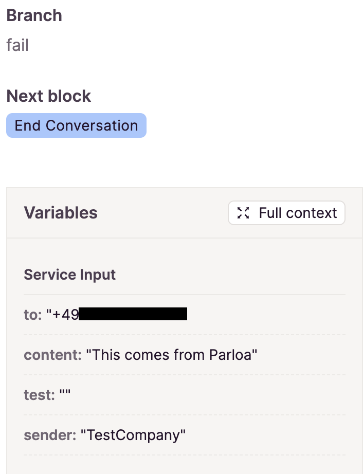Click the word Parloa in content value
This screenshot has width=363, height=474.
230,355
